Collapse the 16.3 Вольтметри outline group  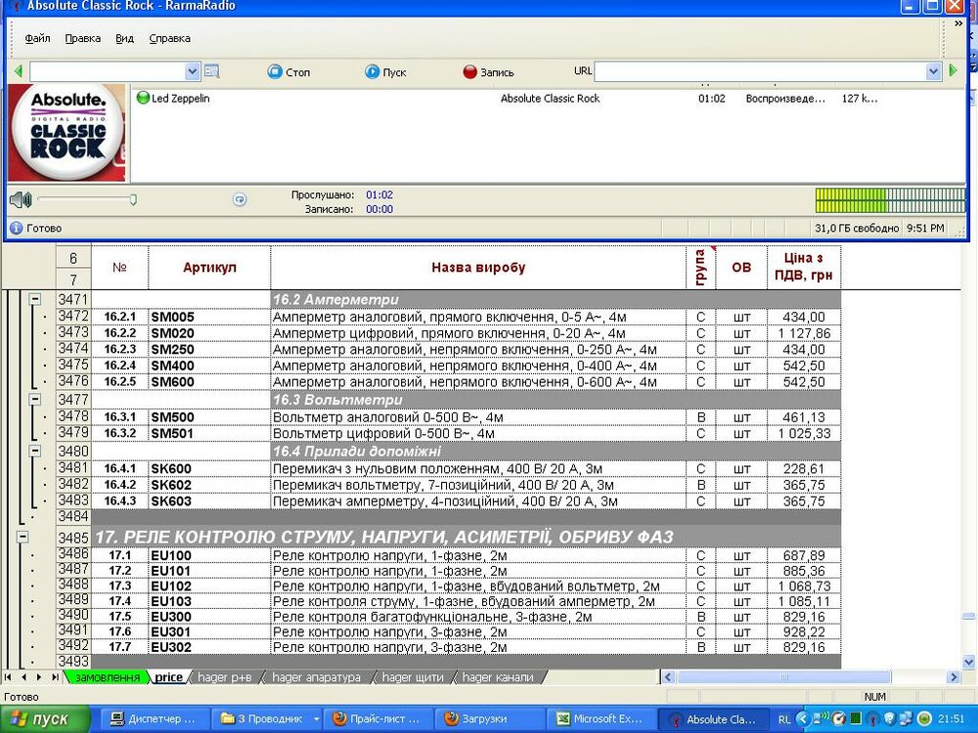[x=35, y=400]
